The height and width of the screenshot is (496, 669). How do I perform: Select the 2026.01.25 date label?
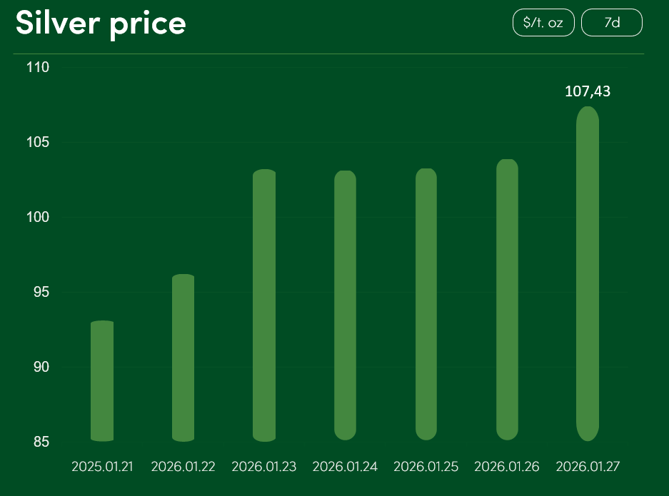pyautogui.click(x=426, y=467)
